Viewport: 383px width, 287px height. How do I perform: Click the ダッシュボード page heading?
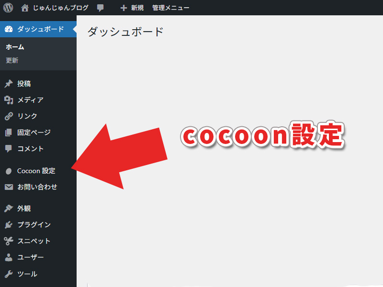point(125,32)
